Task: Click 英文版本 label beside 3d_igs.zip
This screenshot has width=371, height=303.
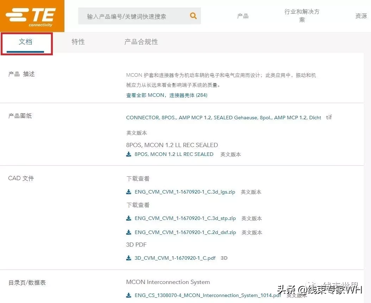Action: coord(251,192)
